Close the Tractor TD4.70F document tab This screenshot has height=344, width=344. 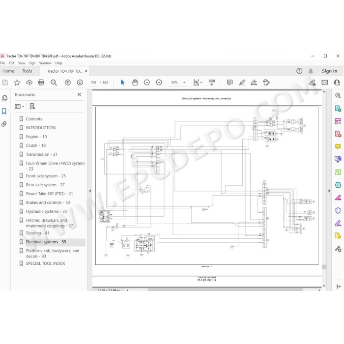point(86,71)
